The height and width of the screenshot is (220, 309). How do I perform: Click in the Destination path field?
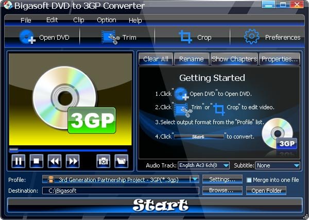121,191
